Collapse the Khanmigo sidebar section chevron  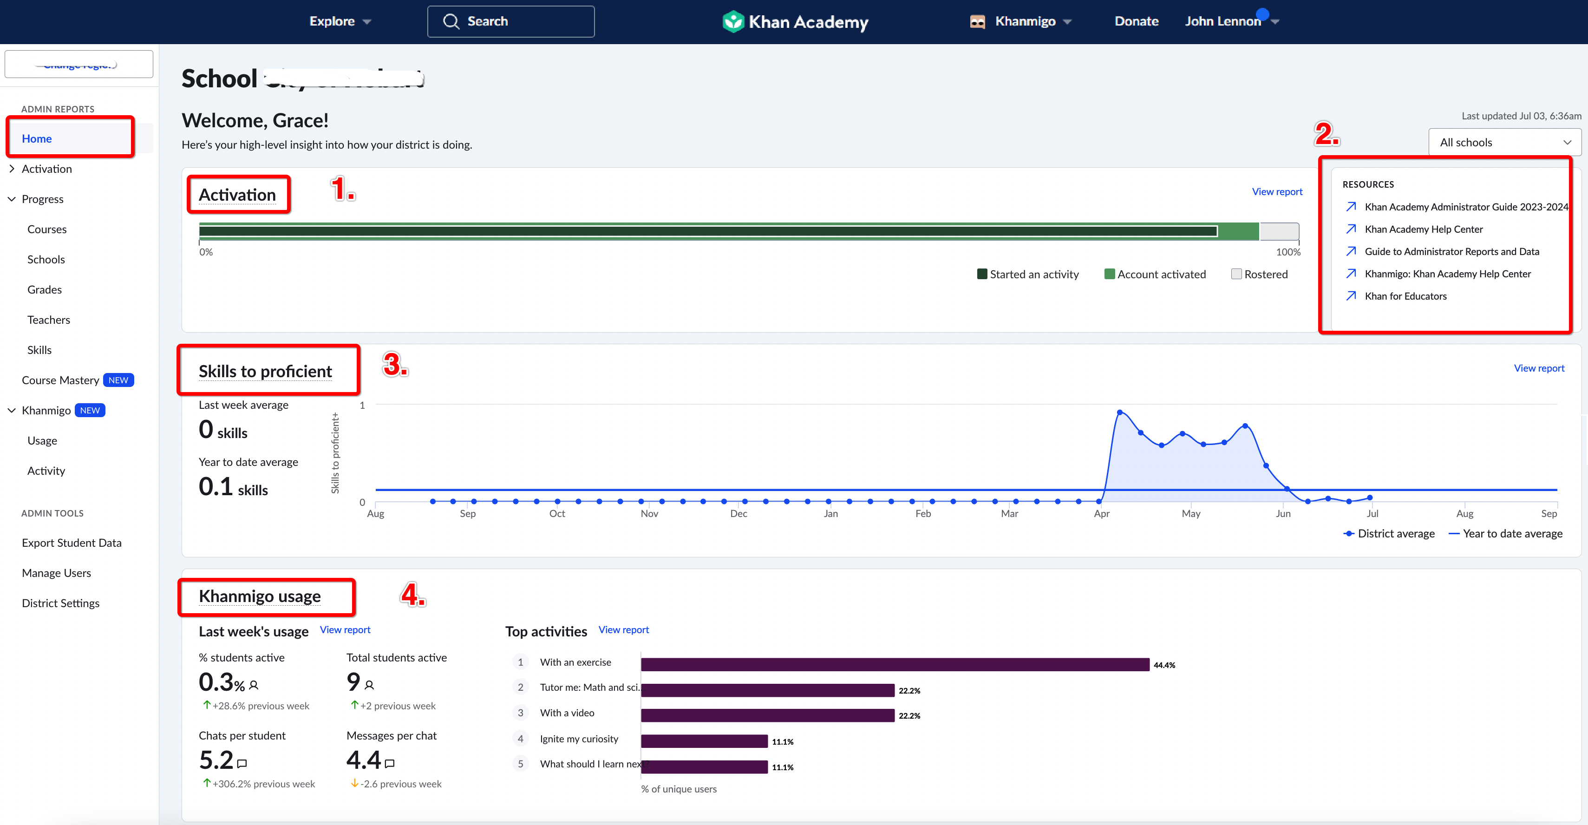12,410
